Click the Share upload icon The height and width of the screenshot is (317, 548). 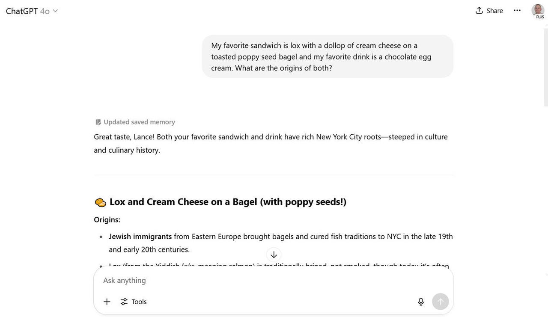pyautogui.click(x=479, y=10)
